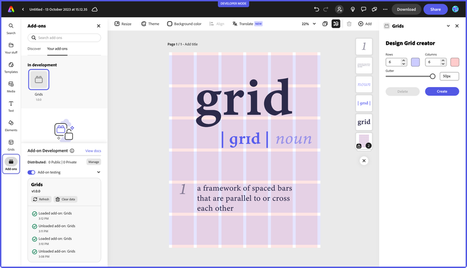Select the Text tool in sidebar
Image resolution: width=467 pixels, height=268 pixels.
coord(11,106)
